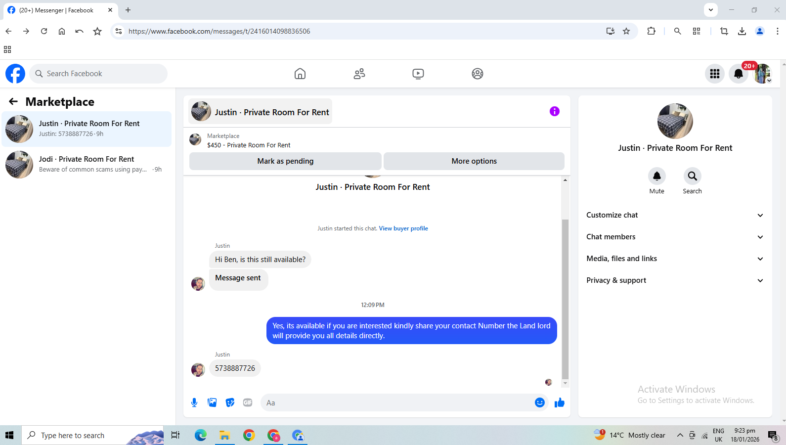Go back from Marketplace with the arrow

13,101
